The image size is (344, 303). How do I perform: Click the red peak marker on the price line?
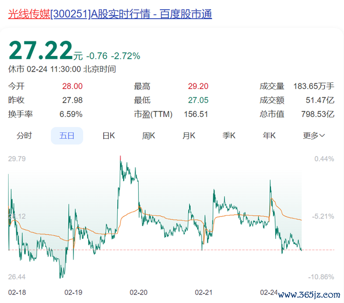(x=120, y=158)
